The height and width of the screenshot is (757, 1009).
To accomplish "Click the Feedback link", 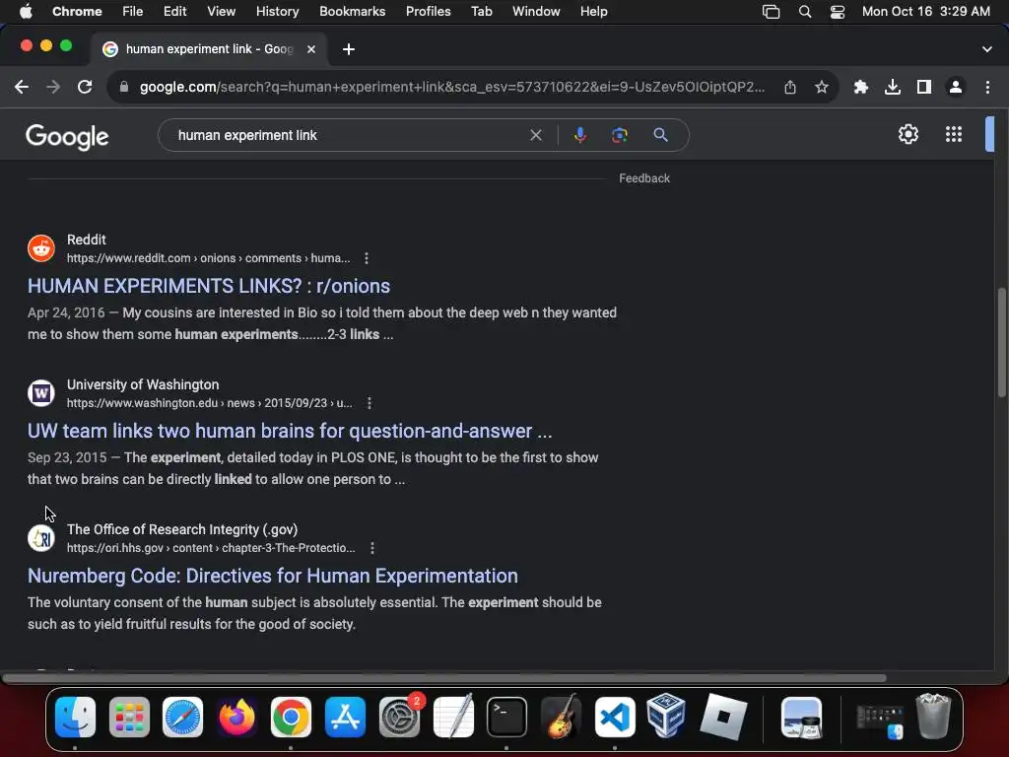I will (644, 178).
